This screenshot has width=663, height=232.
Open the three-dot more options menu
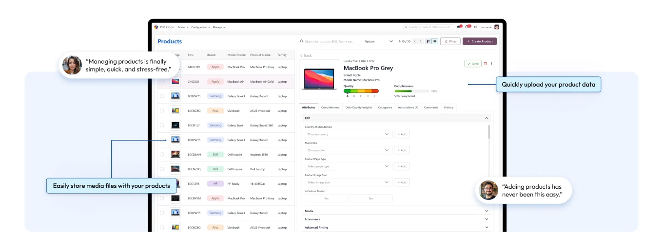491,64
